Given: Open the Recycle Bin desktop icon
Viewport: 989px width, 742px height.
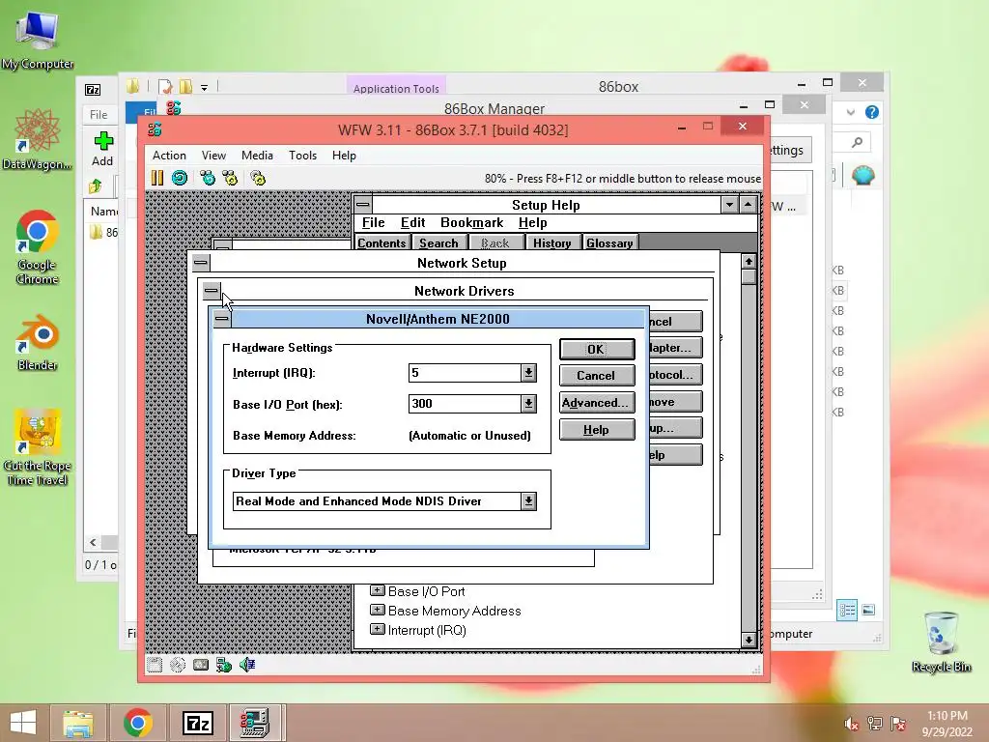Looking at the screenshot, I should point(941,642).
